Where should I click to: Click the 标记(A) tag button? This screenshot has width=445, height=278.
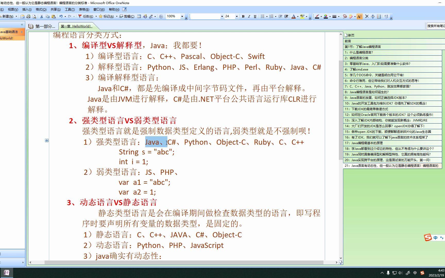107,16
